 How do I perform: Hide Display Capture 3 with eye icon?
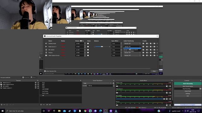click(36, 88)
